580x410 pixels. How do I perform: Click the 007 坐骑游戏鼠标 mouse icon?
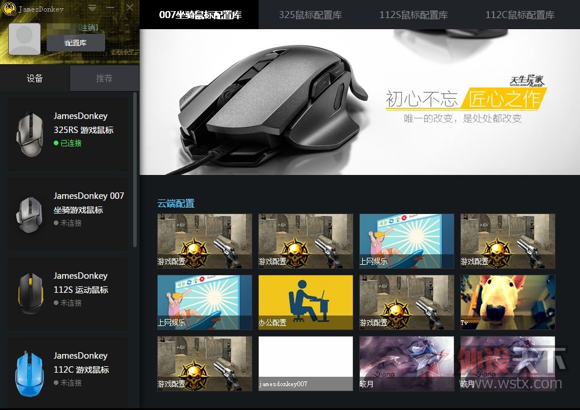pos(30,215)
